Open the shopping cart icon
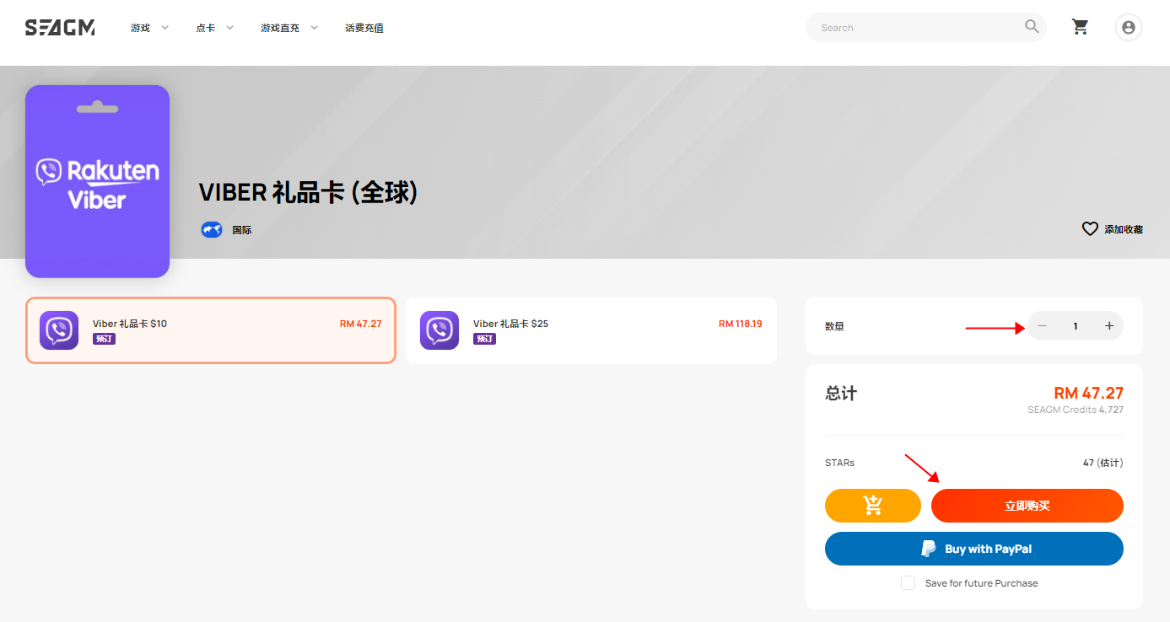This screenshot has height=622, width=1170. [1080, 27]
